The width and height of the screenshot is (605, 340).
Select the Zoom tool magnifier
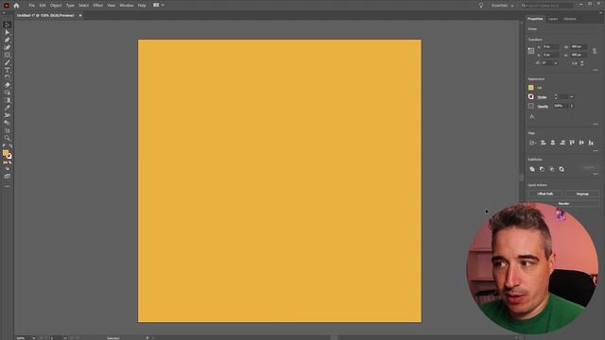7,138
